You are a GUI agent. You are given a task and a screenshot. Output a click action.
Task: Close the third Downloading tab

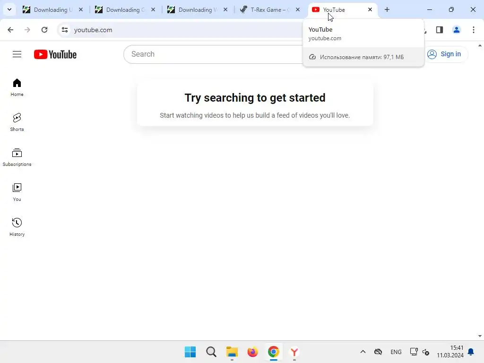click(x=225, y=9)
